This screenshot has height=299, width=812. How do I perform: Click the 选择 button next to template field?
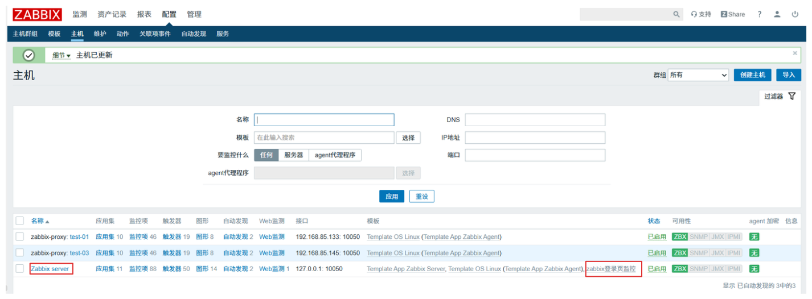click(x=408, y=138)
